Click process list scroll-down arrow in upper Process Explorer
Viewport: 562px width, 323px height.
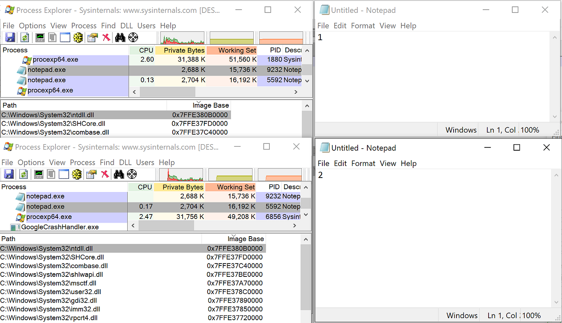[x=307, y=80]
